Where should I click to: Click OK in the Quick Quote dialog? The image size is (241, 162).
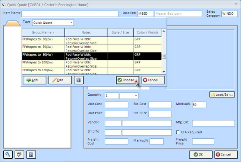[x=201, y=155]
